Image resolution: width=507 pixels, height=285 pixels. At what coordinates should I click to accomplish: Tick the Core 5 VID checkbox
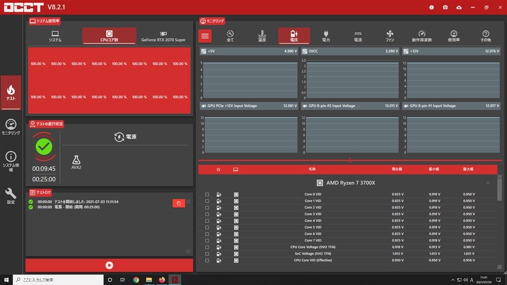pos(207,228)
